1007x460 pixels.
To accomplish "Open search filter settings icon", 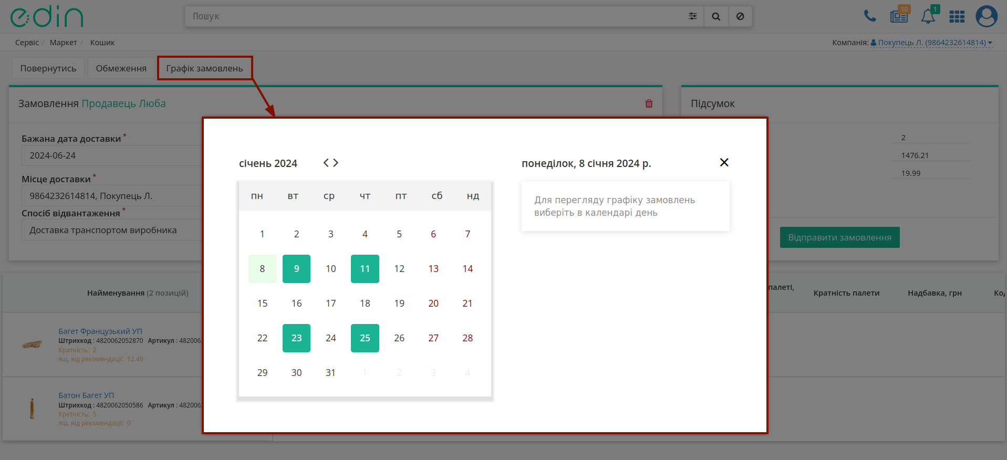I will (x=693, y=16).
